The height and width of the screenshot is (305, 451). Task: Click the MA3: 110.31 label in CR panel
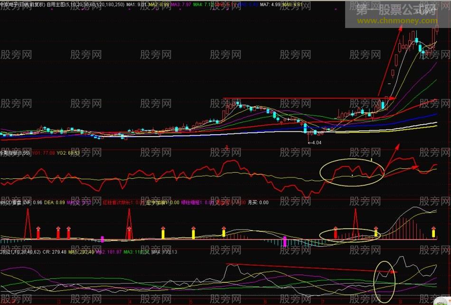coord(137,252)
